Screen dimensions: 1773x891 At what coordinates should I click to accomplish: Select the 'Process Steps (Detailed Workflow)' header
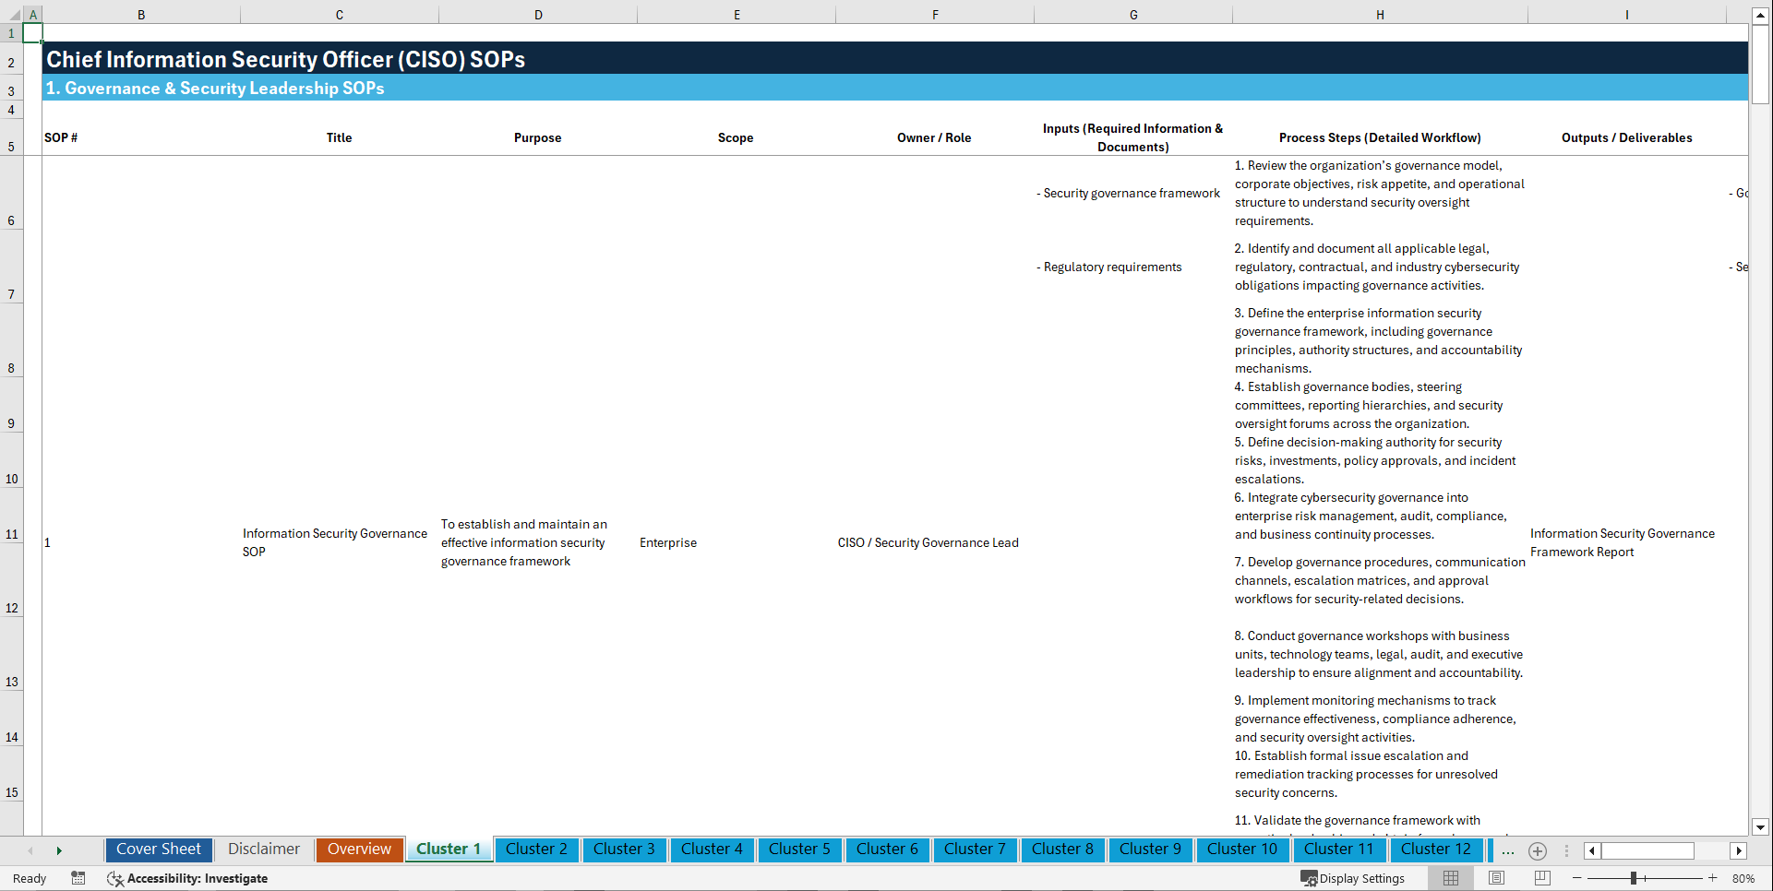(x=1380, y=137)
